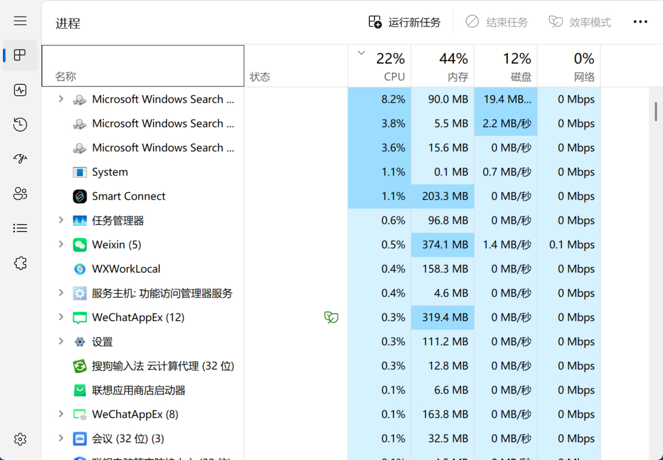The image size is (663, 460).
Task: Open the App history sidebar icon
Action: click(20, 124)
